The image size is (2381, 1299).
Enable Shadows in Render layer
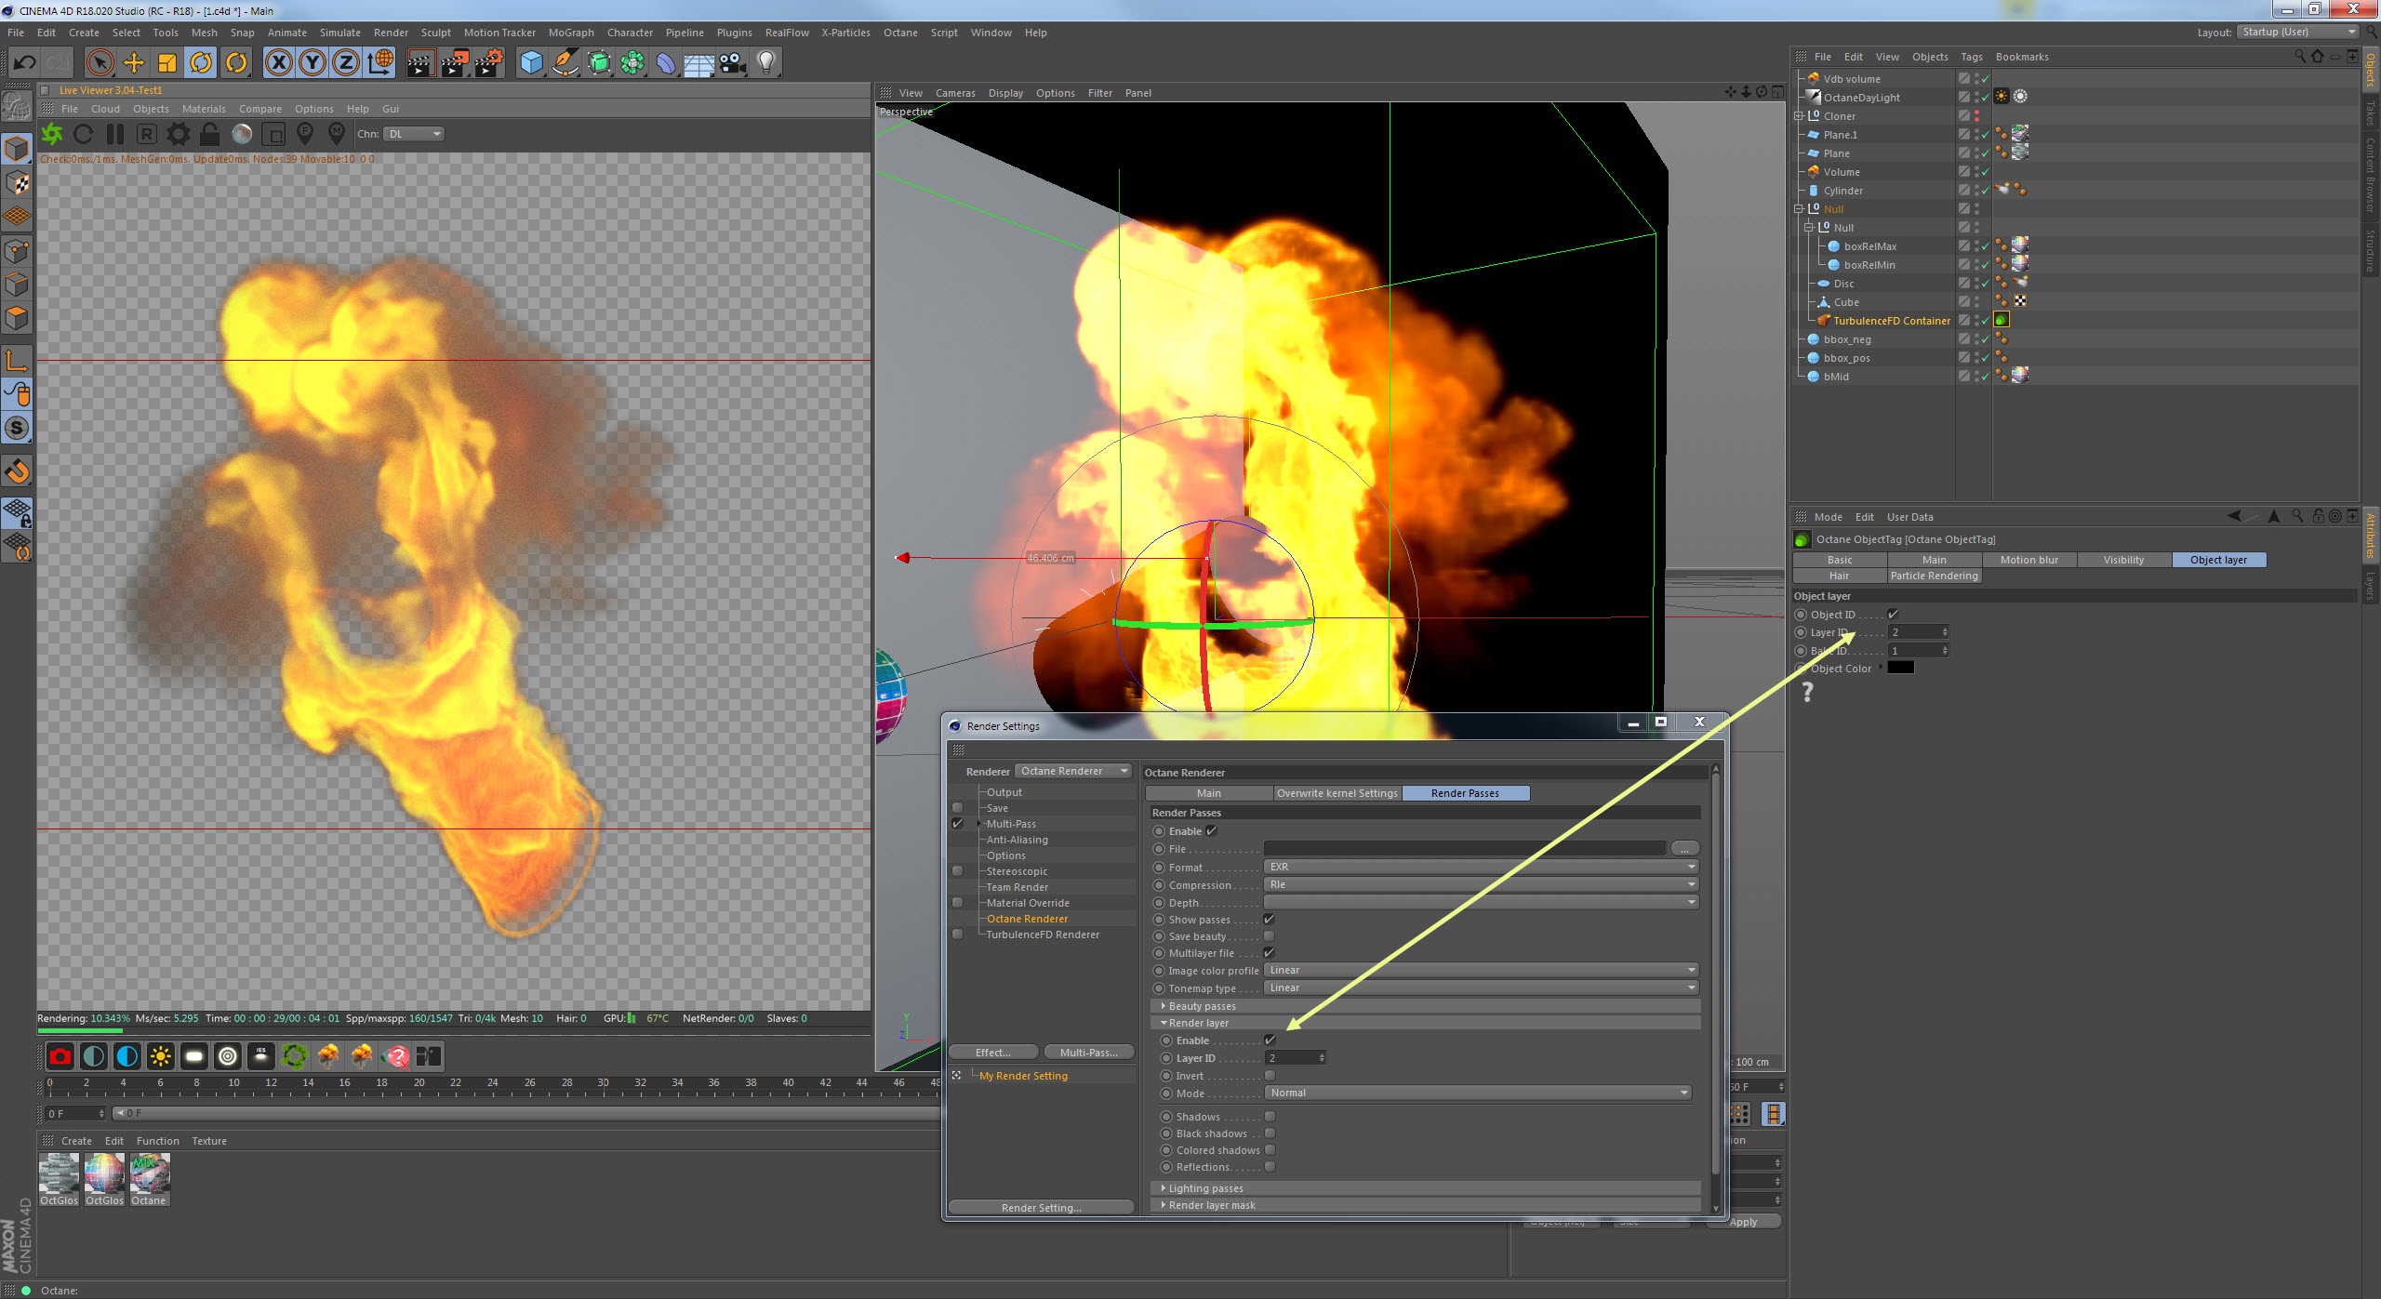click(x=1270, y=1117)
